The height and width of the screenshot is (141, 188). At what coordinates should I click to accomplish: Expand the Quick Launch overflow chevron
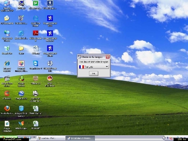(x=34, y=137)
